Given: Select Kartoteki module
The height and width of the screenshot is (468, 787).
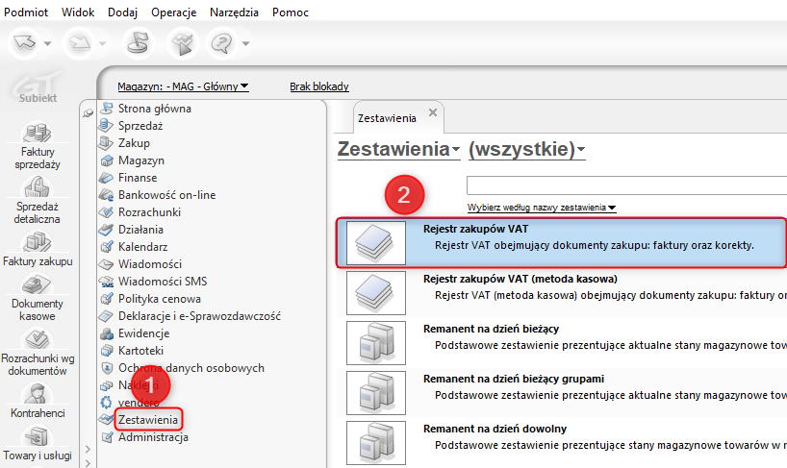Looking at the screenshot, I should 140,351.
